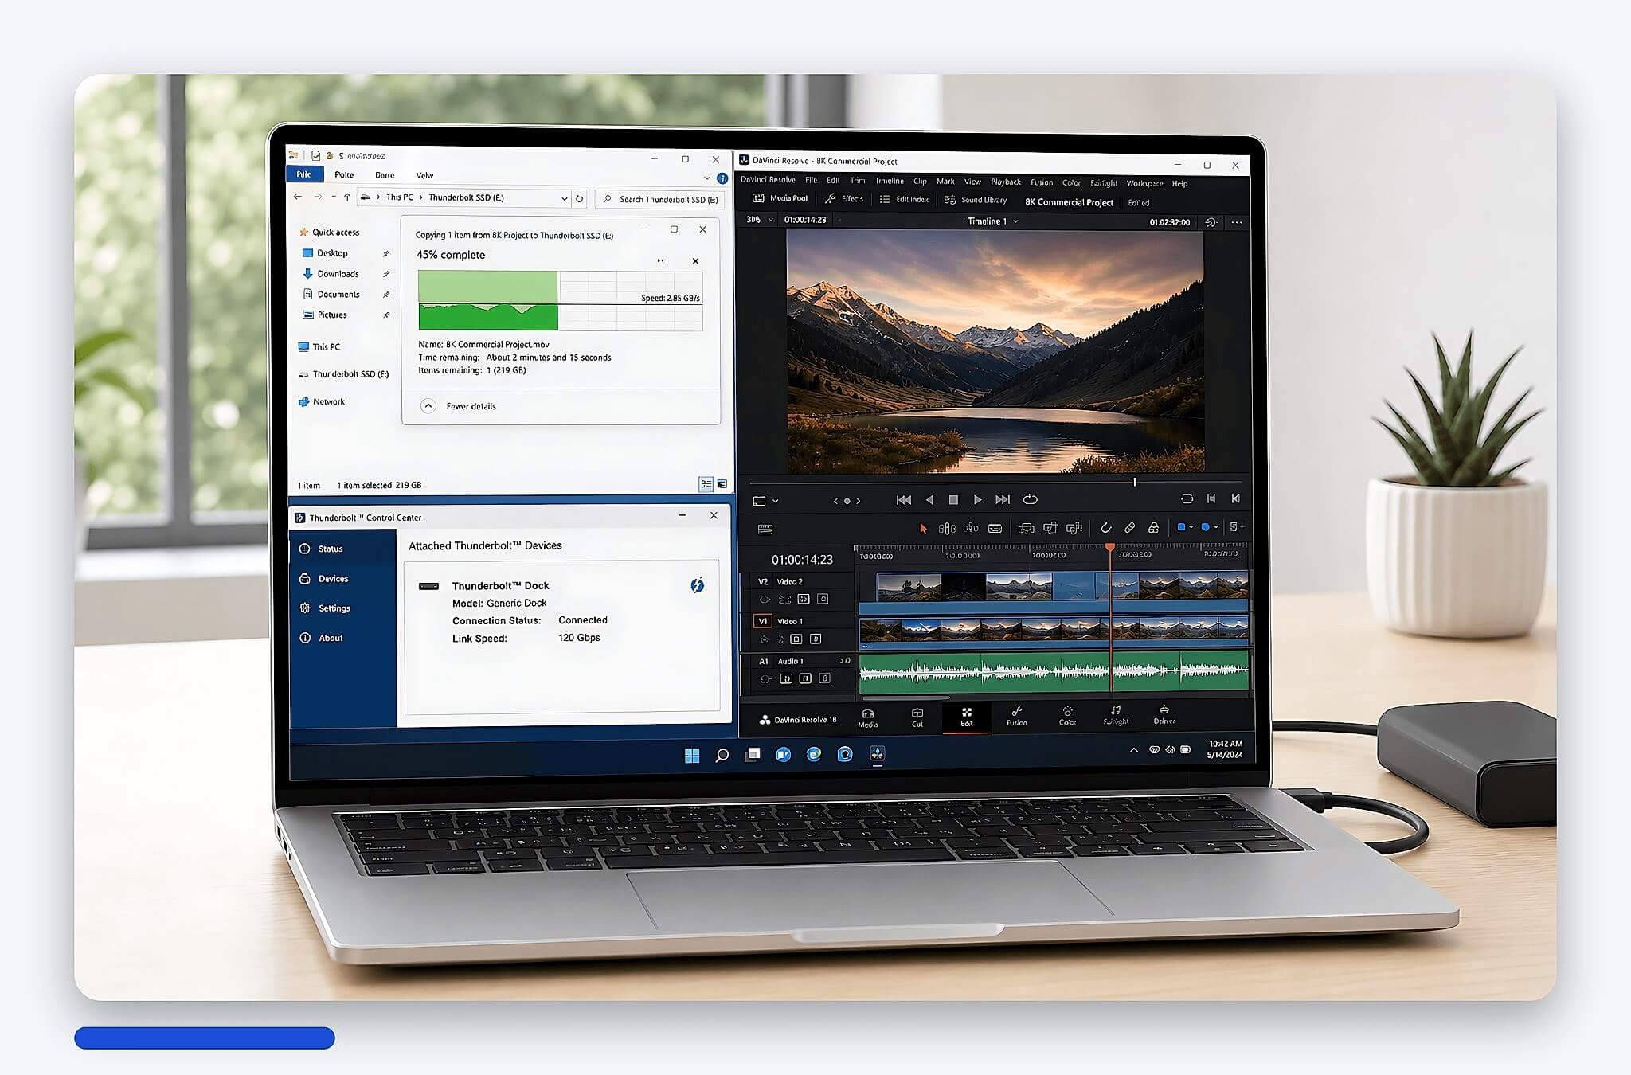Open the Timeline 1 dropdown
1631x1075 pixels.
[x=992, y=221]
